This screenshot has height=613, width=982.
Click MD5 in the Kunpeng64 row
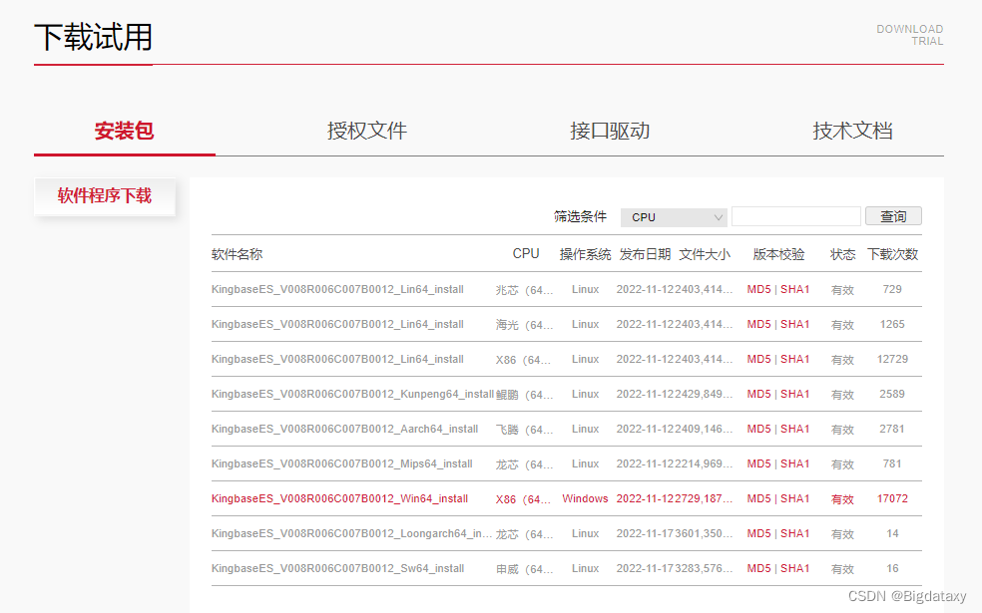[x=758, y=394]
